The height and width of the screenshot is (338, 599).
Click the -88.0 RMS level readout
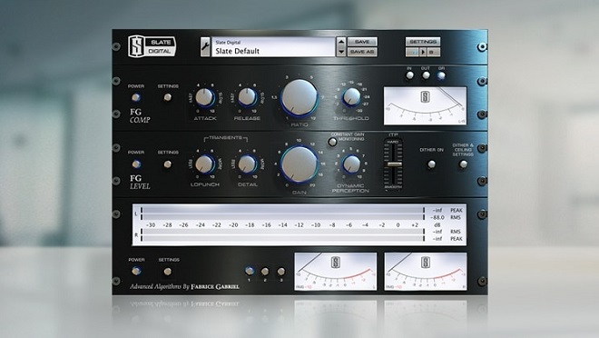pos(437,217)
